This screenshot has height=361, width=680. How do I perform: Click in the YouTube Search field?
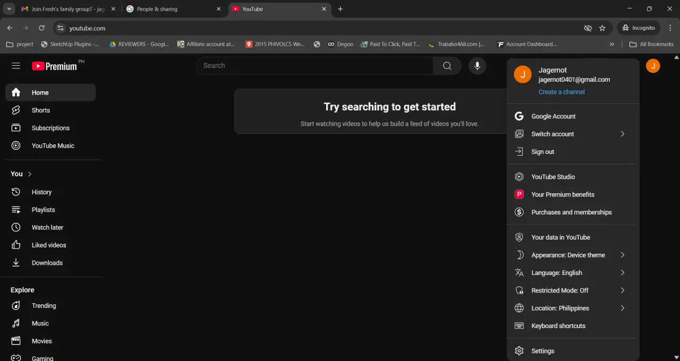tap(314, 66)
